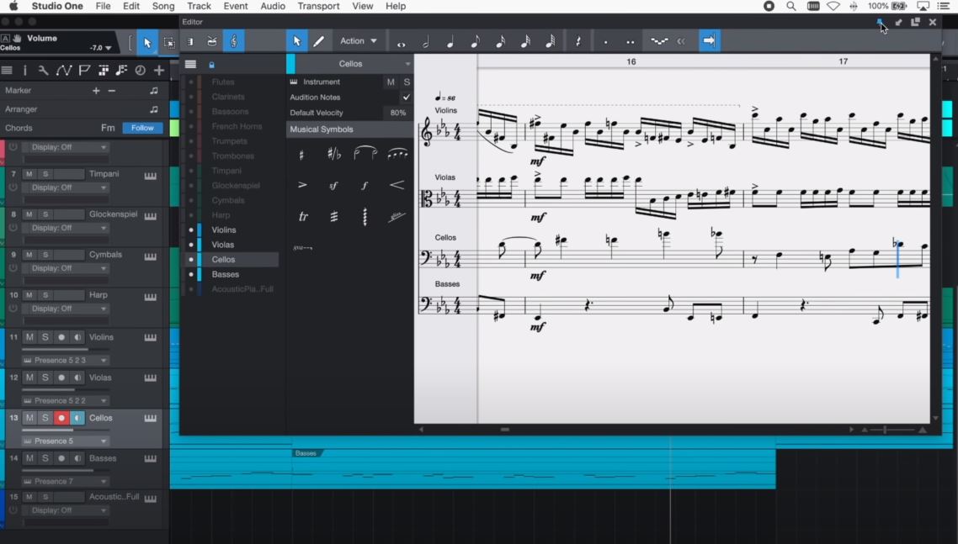This screenshot has width=958, height=544.
Task: Toggle autoscroll arrow button in editor
Action: coord(709,41)
